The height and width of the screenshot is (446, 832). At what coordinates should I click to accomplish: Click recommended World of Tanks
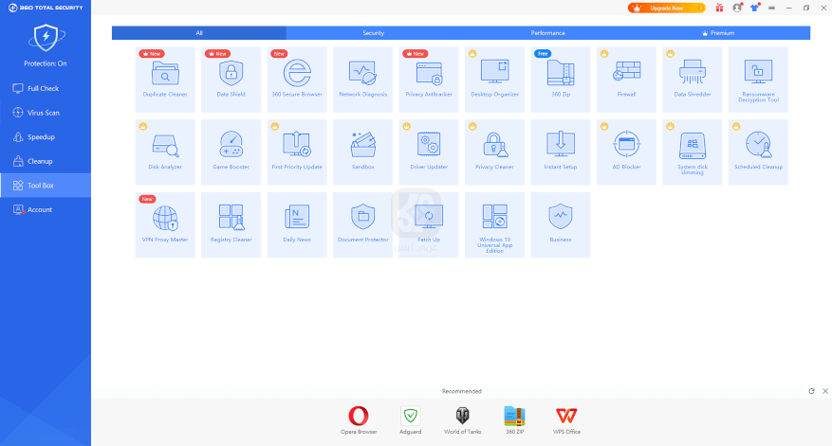463,420
